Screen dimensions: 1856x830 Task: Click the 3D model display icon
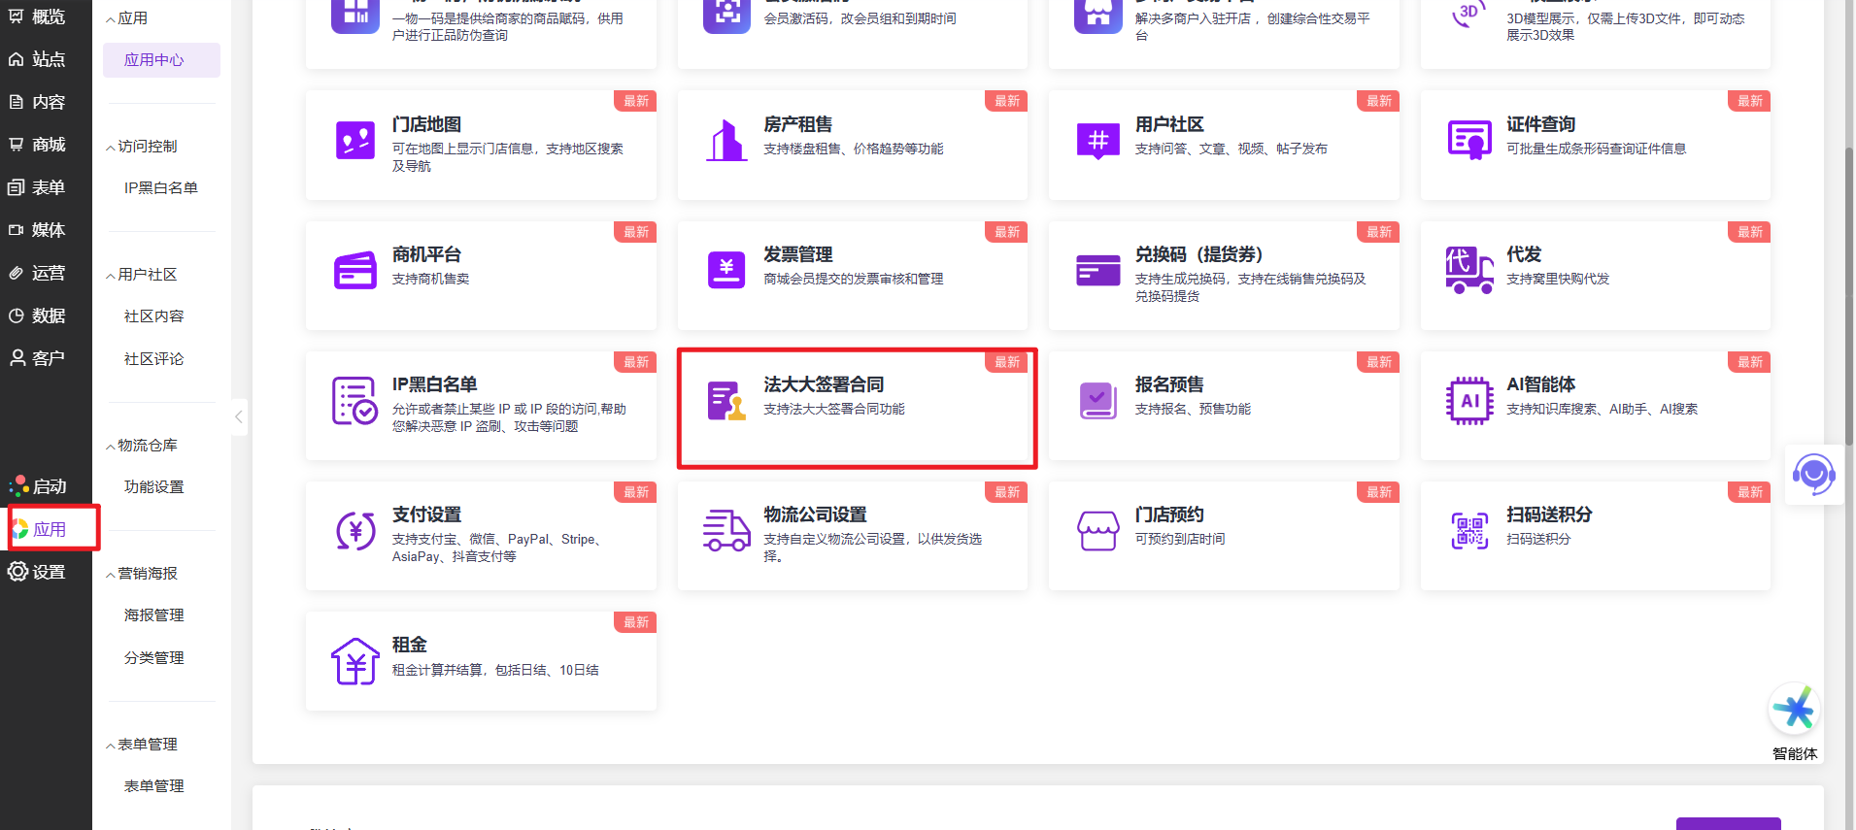coord(1469,13)
